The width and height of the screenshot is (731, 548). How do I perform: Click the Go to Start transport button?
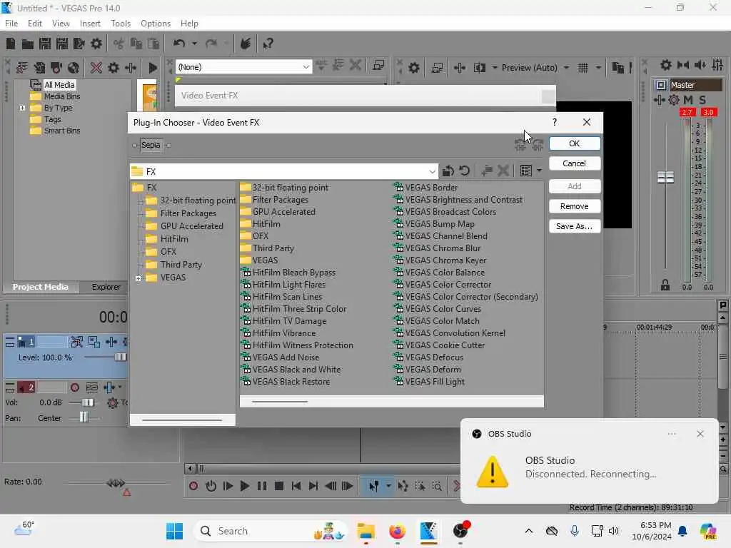296,486
